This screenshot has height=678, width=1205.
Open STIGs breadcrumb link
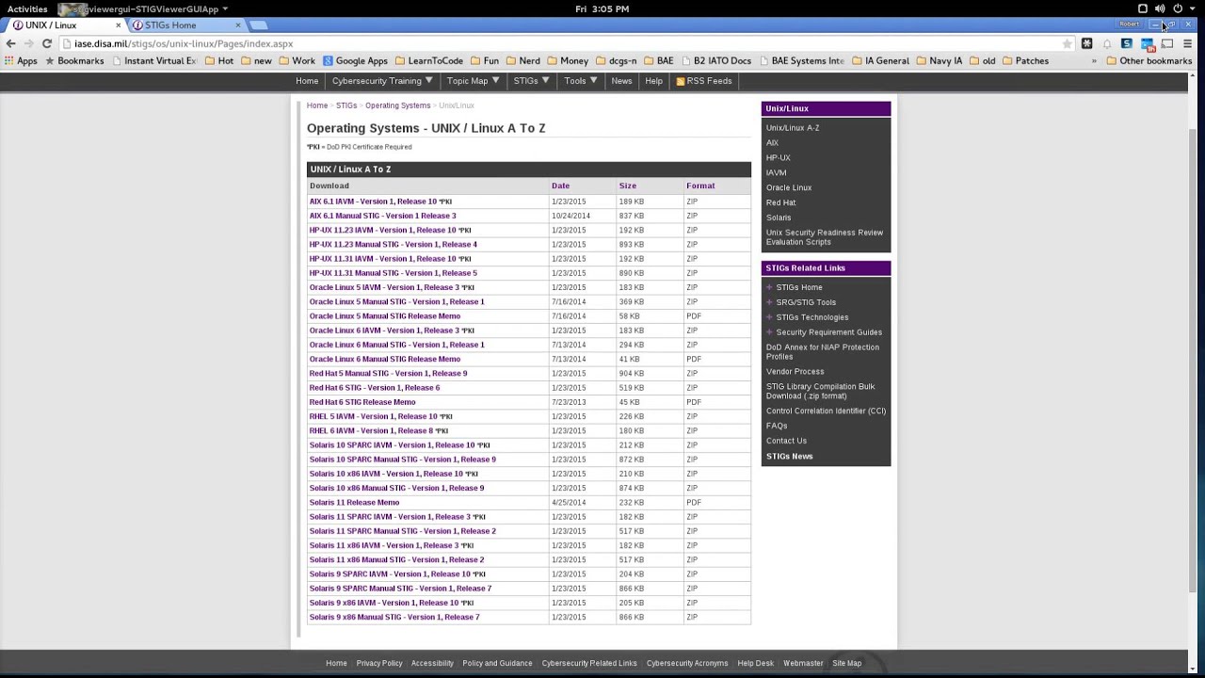(x=346, y=105)
